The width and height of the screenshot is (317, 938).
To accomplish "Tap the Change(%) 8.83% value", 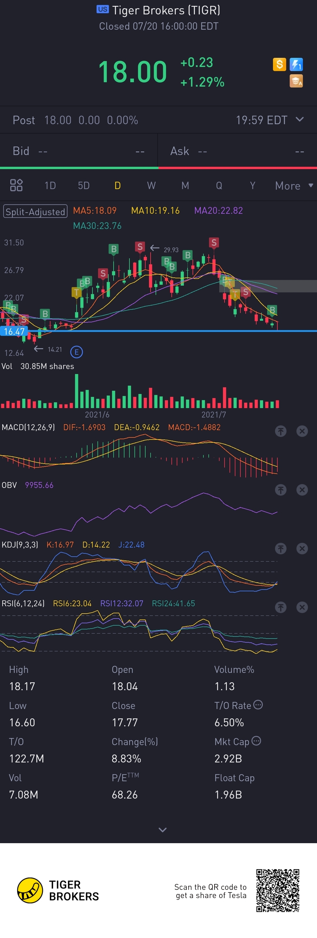I will [126, 759].
